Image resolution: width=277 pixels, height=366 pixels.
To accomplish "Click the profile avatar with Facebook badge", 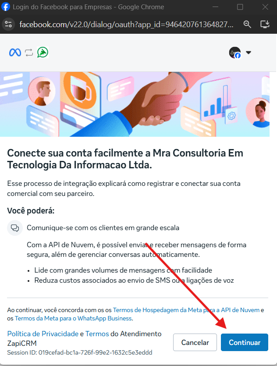I will pos(235,53).
